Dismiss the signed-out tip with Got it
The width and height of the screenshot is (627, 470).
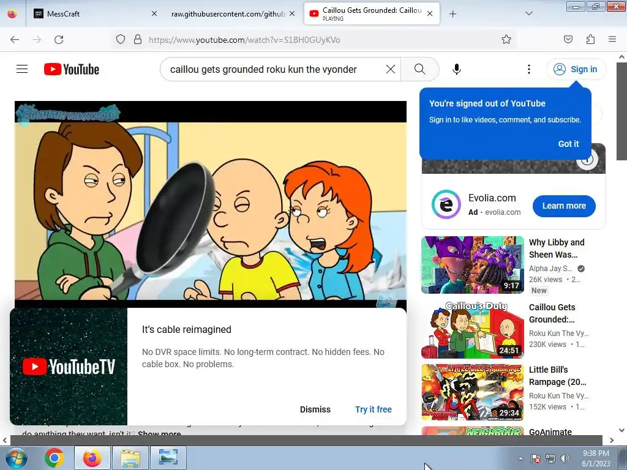[568, 144]
